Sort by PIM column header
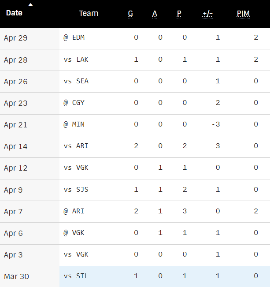 coord(243,14)
